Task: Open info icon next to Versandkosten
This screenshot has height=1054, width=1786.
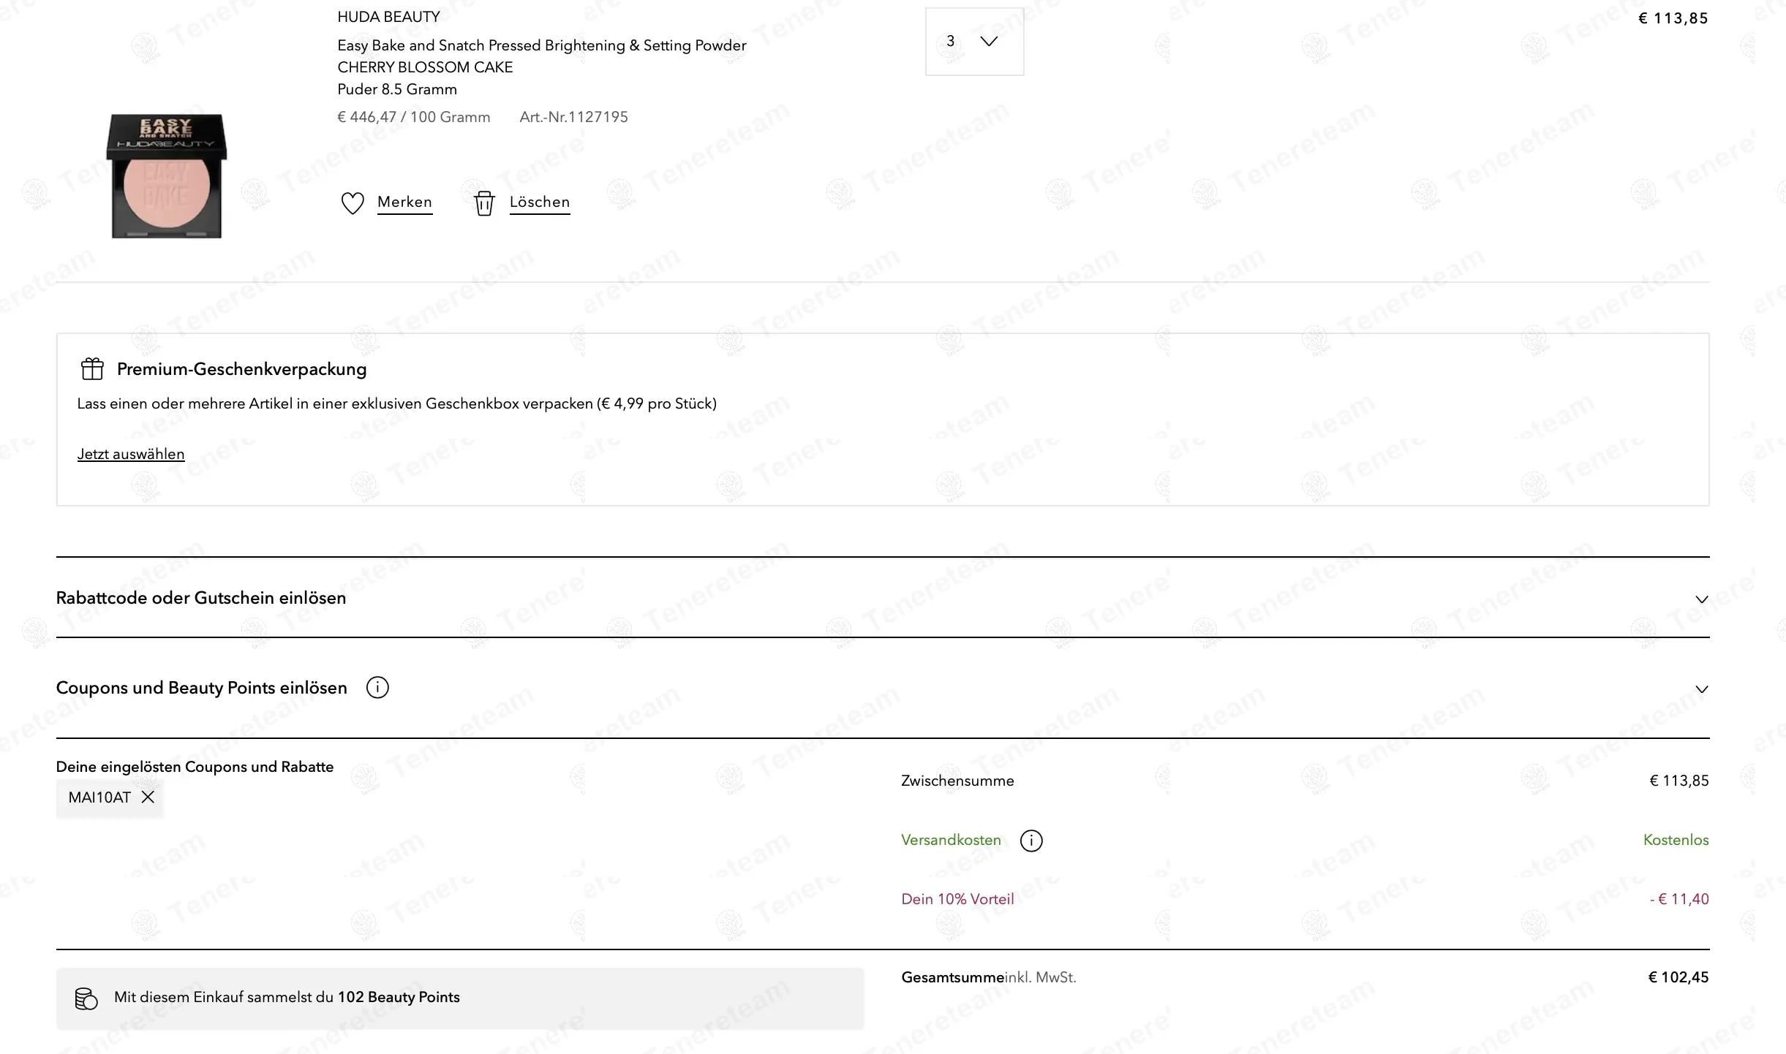Action: click(x=1031, y=841)
